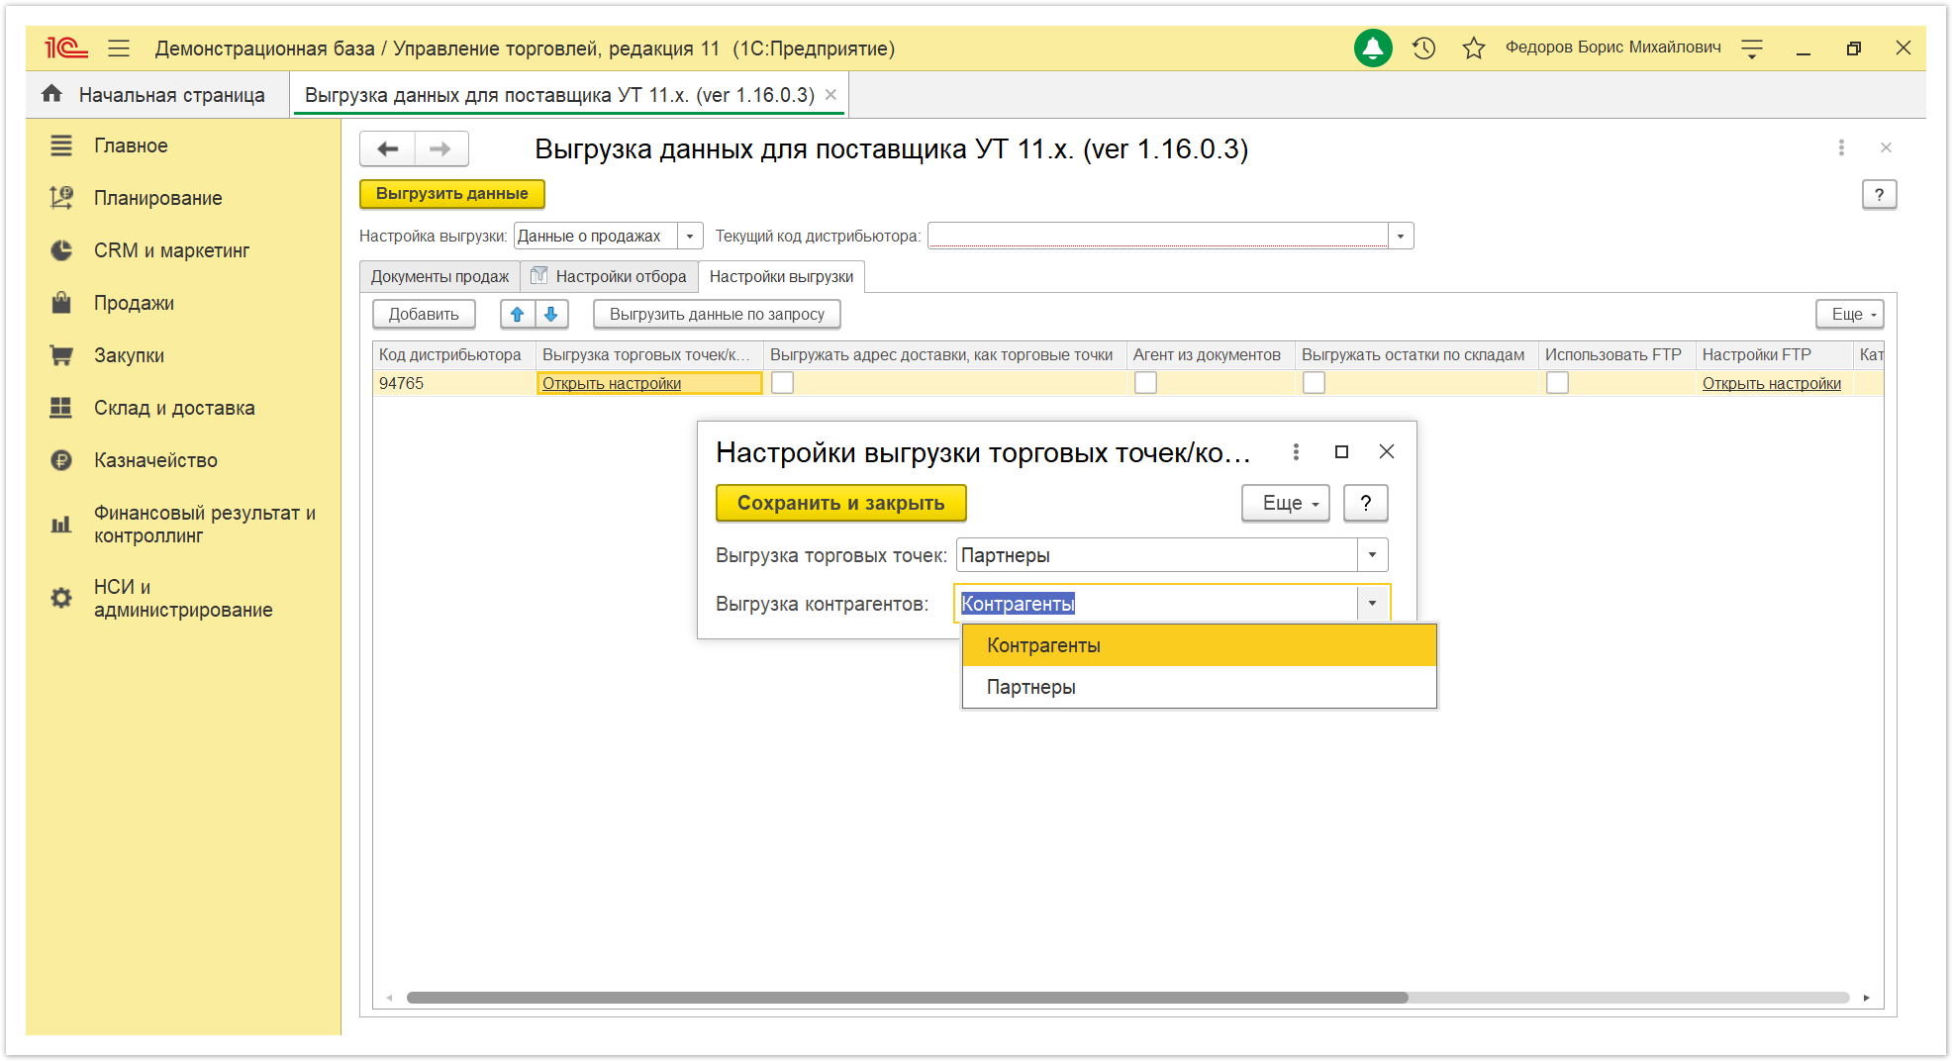Switch to Документы продаж tab

coord(439,276)
